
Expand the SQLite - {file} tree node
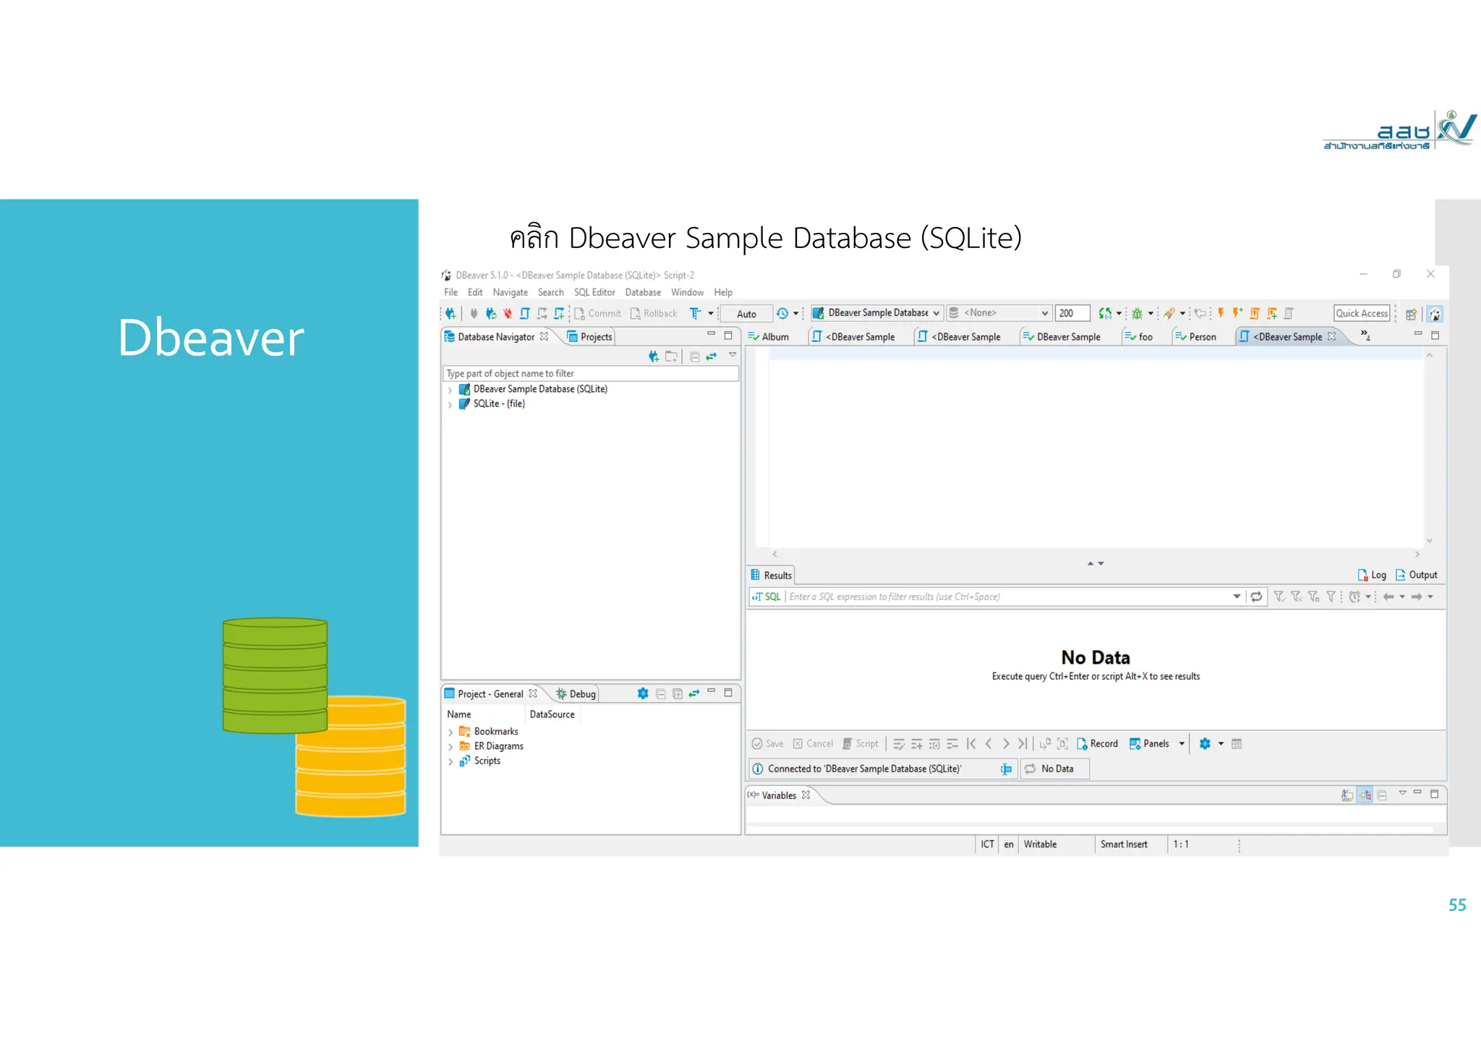[450, 404]
